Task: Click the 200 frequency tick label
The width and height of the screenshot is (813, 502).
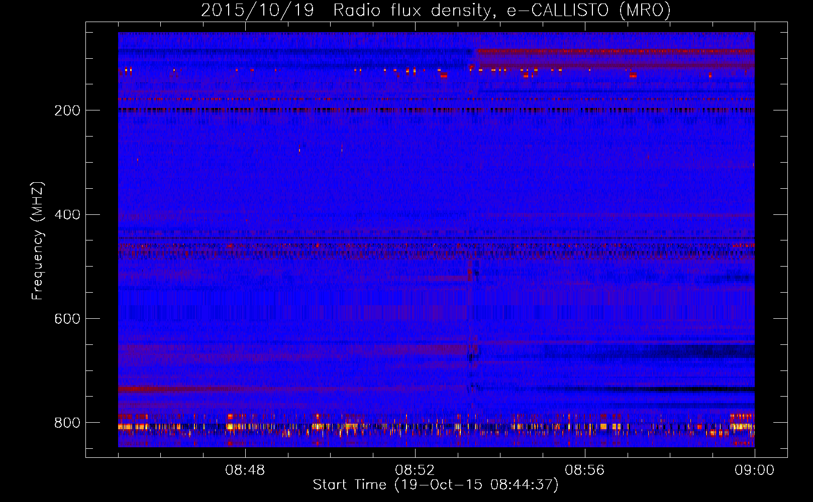Action: (67, 110)
